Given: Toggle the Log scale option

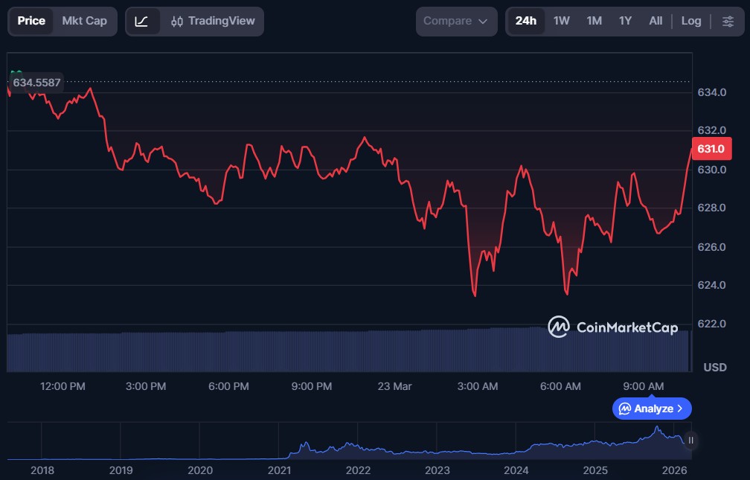Looking at the screenshot, I should click(x=690, y=21).
